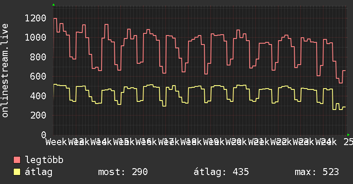This screenshot has height=184, width=353.
Task: Click the 200 y-axis label
Action: click(38, 115)
